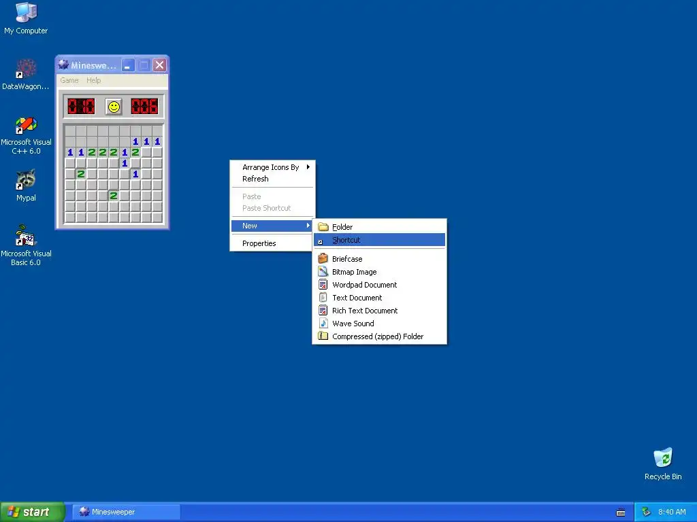Click the 8:40 AM clock in tray

[x=672, y=512]
